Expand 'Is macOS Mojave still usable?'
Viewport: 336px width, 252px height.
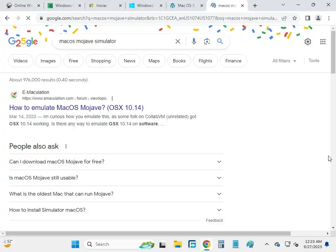coord(116,178)
